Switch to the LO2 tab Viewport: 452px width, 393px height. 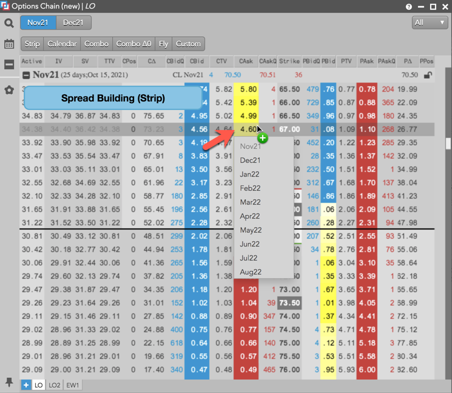coord(55,385)
